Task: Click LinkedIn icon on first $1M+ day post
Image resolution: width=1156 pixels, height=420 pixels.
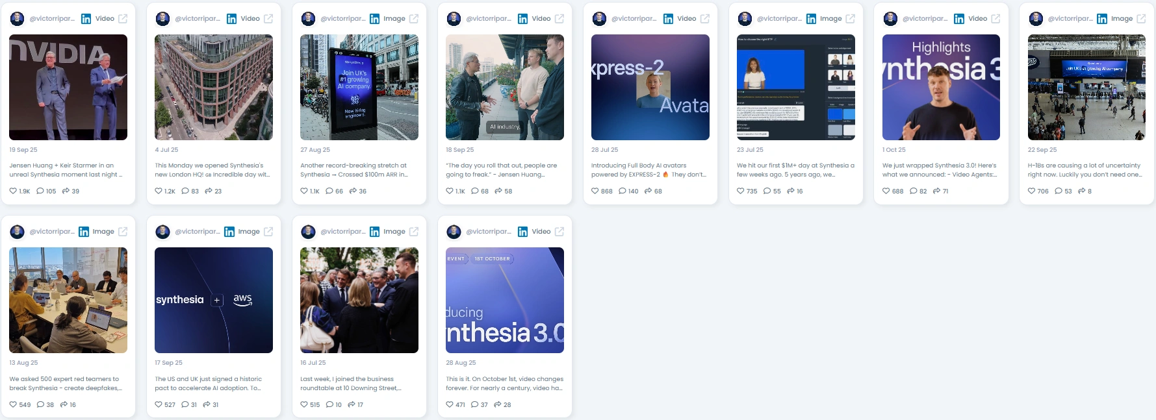Action: click(812, 19)
